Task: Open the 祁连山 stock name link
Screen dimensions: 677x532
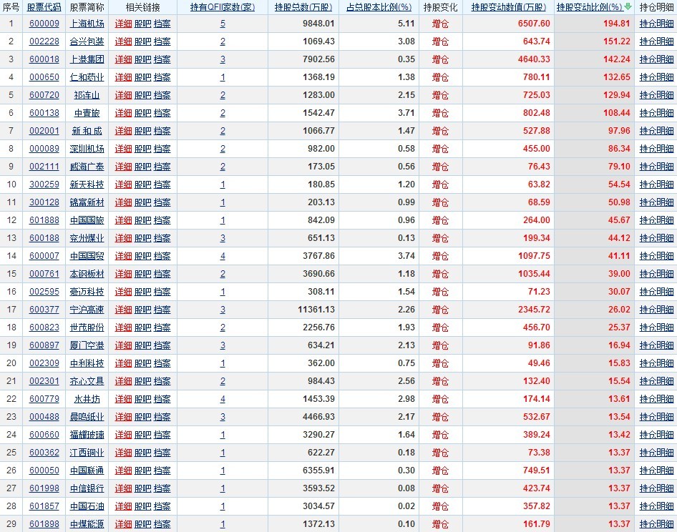Action: [87, 95]
